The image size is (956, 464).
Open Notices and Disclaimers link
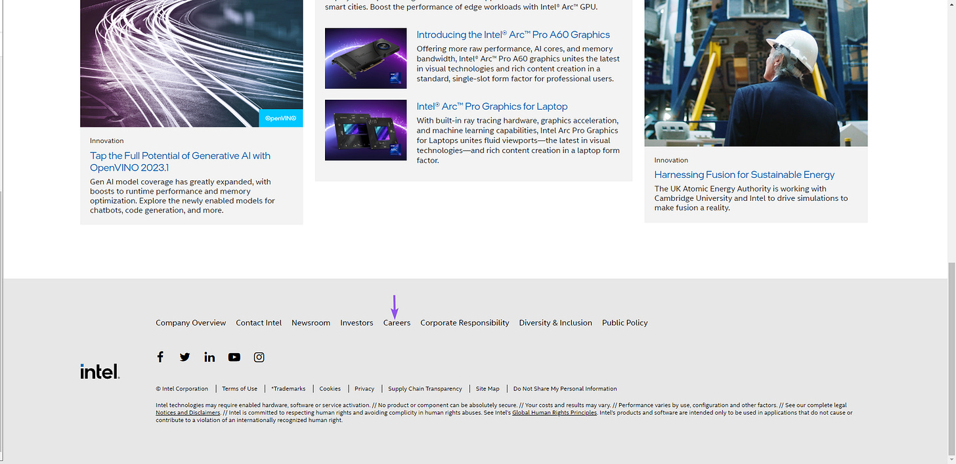pos(188,413)
